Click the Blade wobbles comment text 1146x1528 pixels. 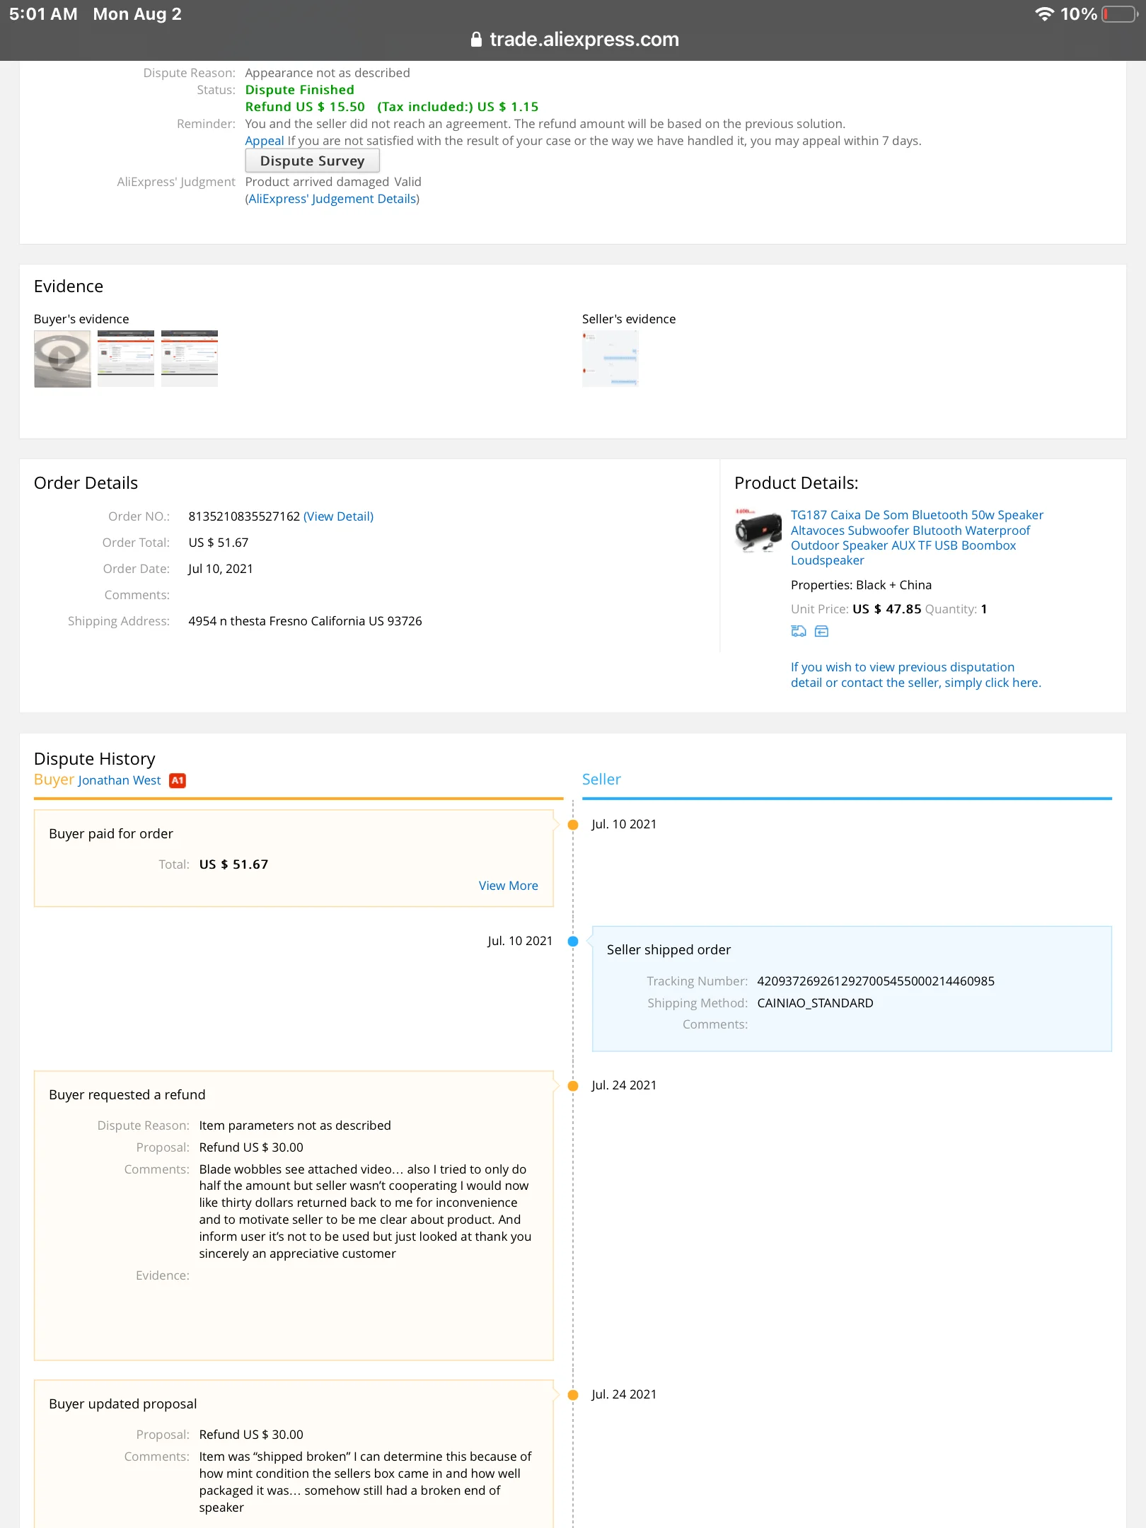click(365, 1211)
